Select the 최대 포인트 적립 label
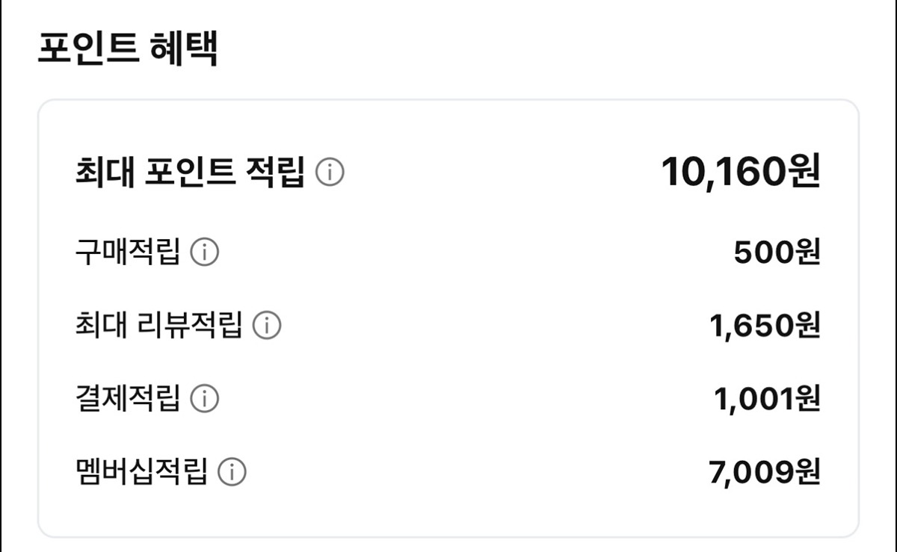This screenshot has width=897, height=552. coord(190,174)
